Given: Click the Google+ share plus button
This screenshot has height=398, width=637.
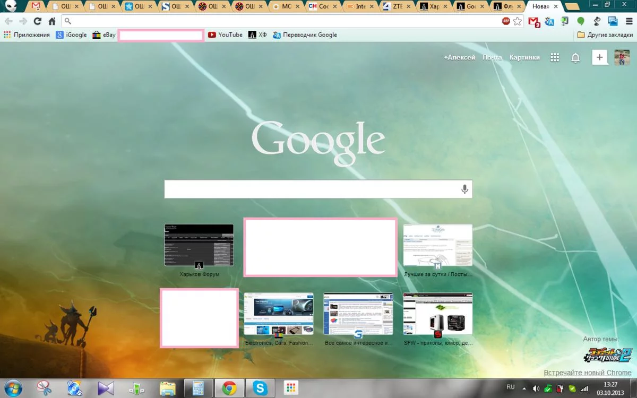Looking at the screenshot, I should click(x=600, y=57).
